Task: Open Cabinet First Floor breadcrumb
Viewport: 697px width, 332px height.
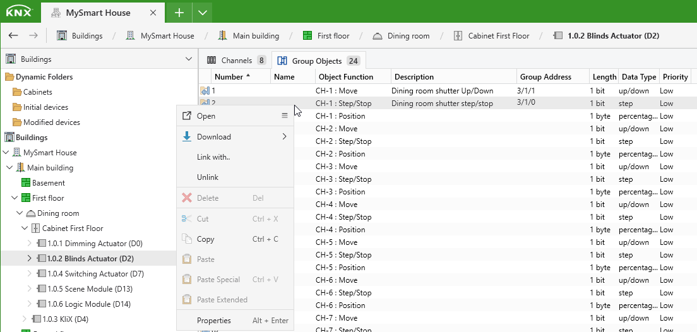Action: (x=491, y=35)
